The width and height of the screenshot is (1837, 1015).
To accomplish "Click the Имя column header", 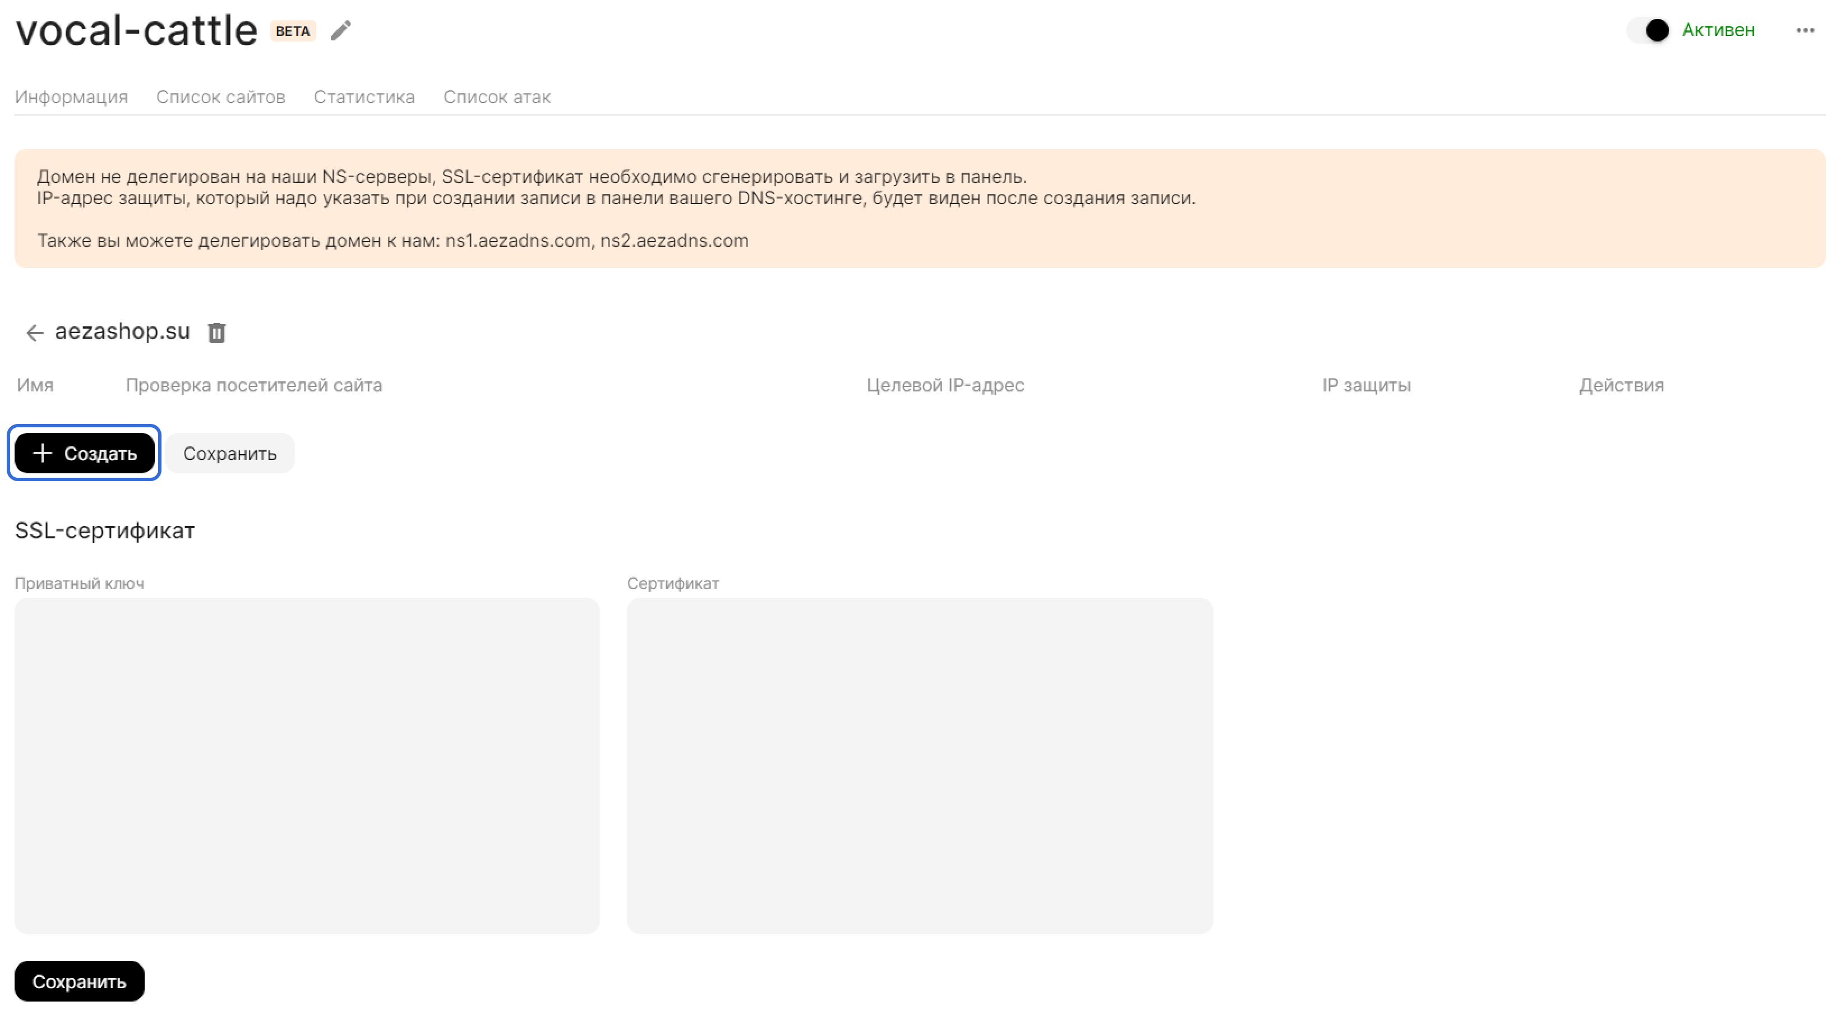I will click(35, 385).
